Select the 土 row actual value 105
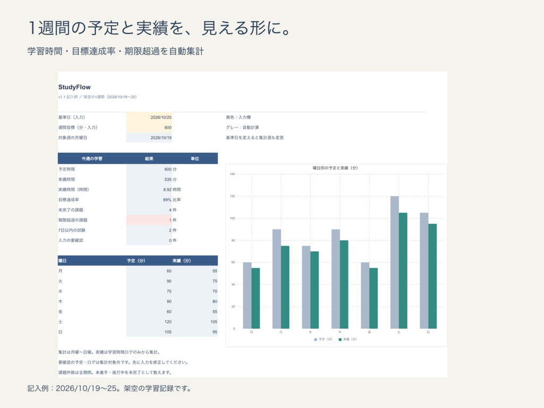The height and width of the screenshot is (408, 544). point(195,321)
